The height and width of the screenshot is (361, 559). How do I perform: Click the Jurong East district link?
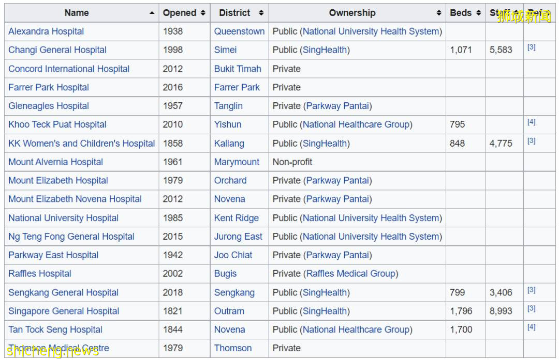point(238,237)
